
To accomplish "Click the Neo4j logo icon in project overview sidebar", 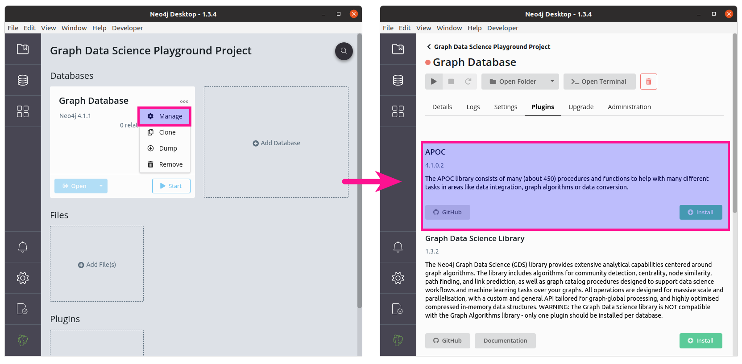I will (23, 340).
